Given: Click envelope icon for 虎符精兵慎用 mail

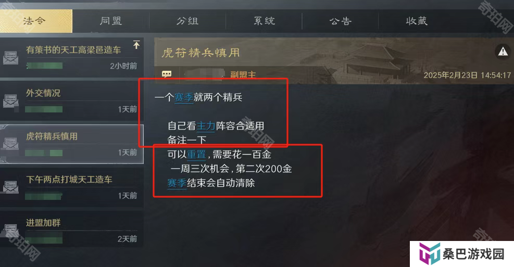Looking at the screenshot, I should pos(10,145).
